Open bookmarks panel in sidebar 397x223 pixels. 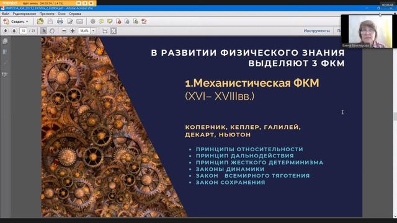[5, 52]
